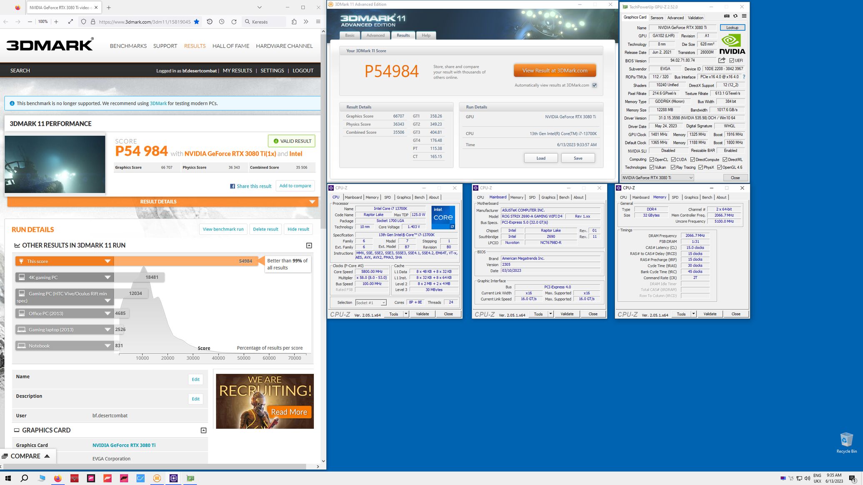Open the GPU-Z hamburger menu
Image resolution: width=863 pixels, height=485 pixels.
[744, 16]
